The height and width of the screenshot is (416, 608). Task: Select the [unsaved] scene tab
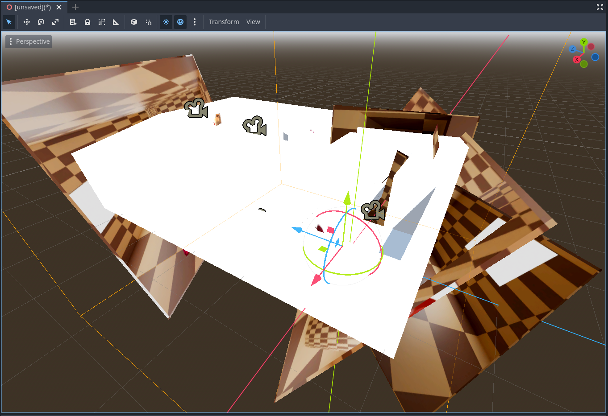[x=31, y=7]
